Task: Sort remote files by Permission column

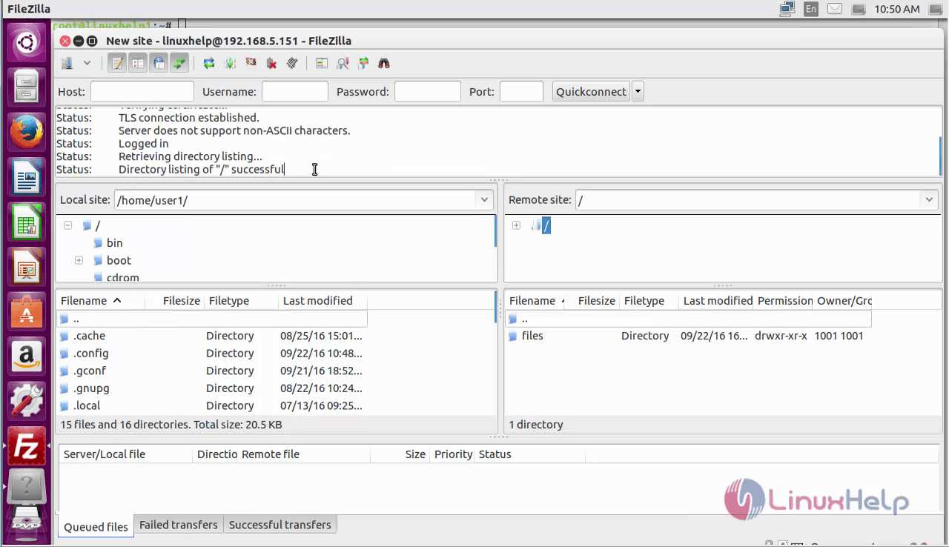Action: [x=784, y=301]
